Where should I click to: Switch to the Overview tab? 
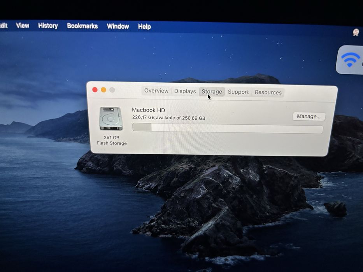point(156,91)
